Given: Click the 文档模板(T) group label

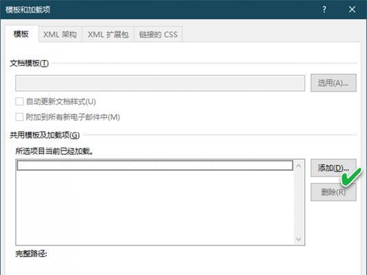Looking at the screenshot, I should point(30,63).
